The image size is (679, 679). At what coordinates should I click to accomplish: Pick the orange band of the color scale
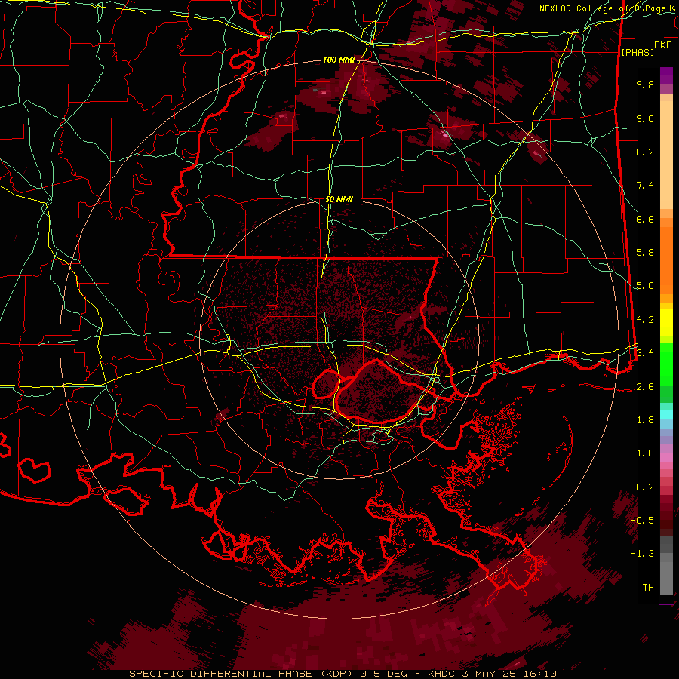tap(666, 260)
